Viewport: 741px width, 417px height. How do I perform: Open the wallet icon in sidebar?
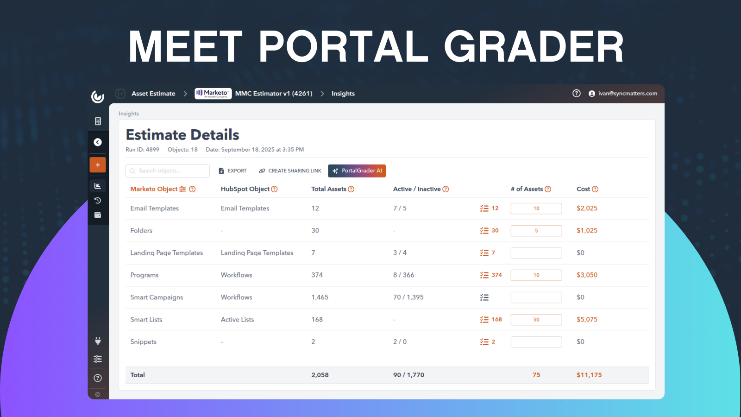[98, 215]
